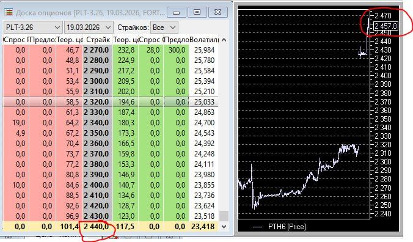Viewport: 413px width, 242px height.
Task: Click the 2 320 price axis label on chart
Action: click(383, 145)
